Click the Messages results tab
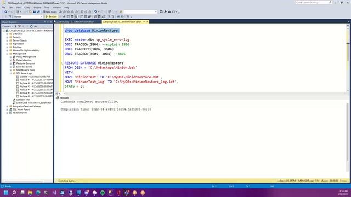The image size is (351, 197). pos(63,97)
